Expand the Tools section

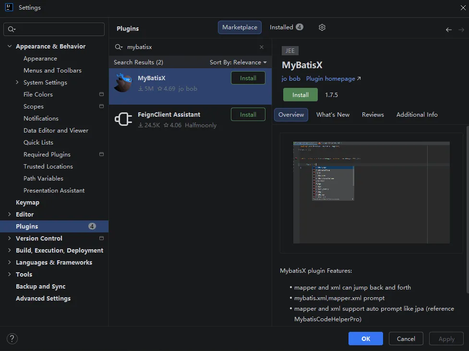coord(9,274)
